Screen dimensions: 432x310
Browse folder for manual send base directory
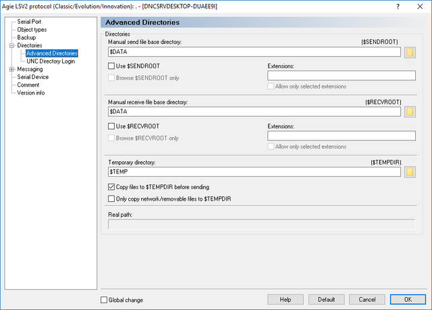(x=410, y=52)
